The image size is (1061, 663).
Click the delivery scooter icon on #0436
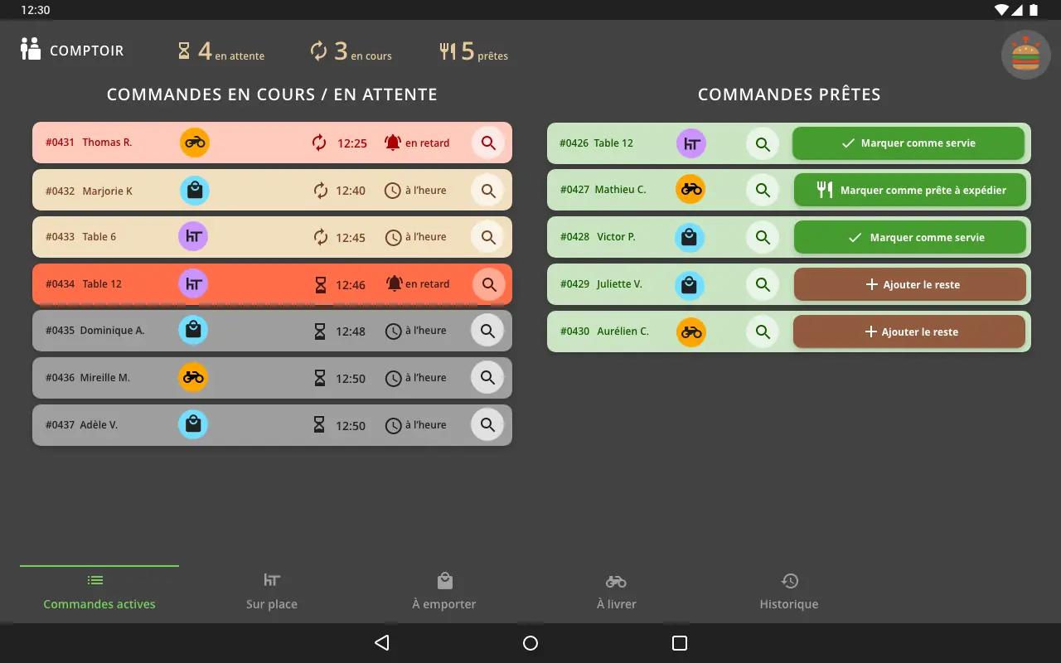coord(193,377)
